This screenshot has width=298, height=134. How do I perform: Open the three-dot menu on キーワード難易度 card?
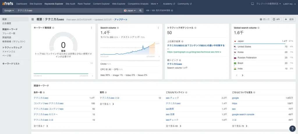click(x=91, y=28)
